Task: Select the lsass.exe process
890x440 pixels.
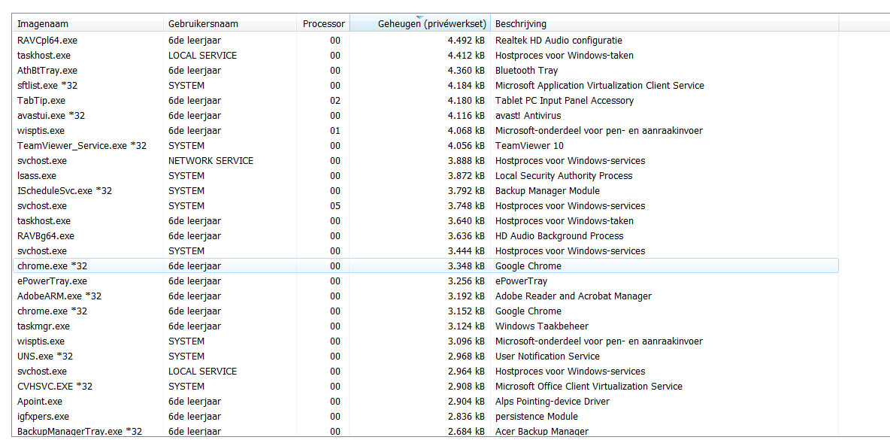Action: click(x=37, y=176)
